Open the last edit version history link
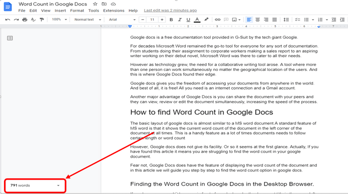 coord(170,10)
